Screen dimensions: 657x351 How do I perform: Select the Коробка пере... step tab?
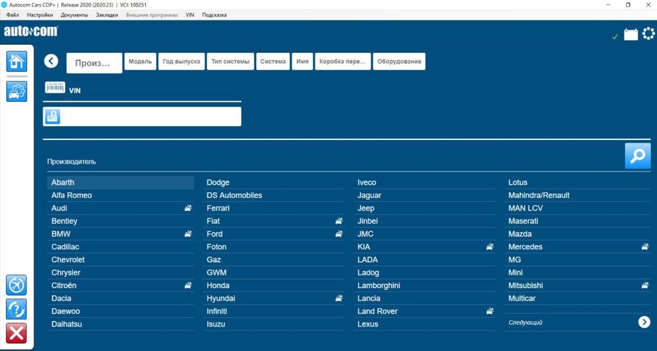[x=343, y=61]
